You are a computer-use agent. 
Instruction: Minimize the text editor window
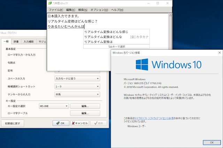(148, 3)
